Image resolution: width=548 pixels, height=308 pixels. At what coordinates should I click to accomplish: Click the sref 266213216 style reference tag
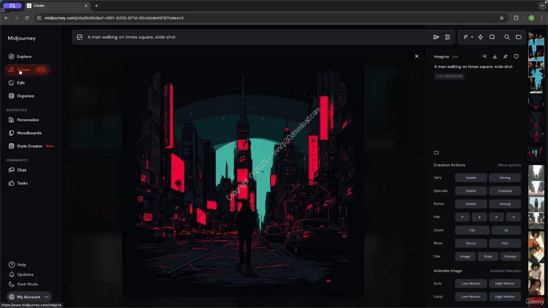pyautogui.click(x=449, y=76)
